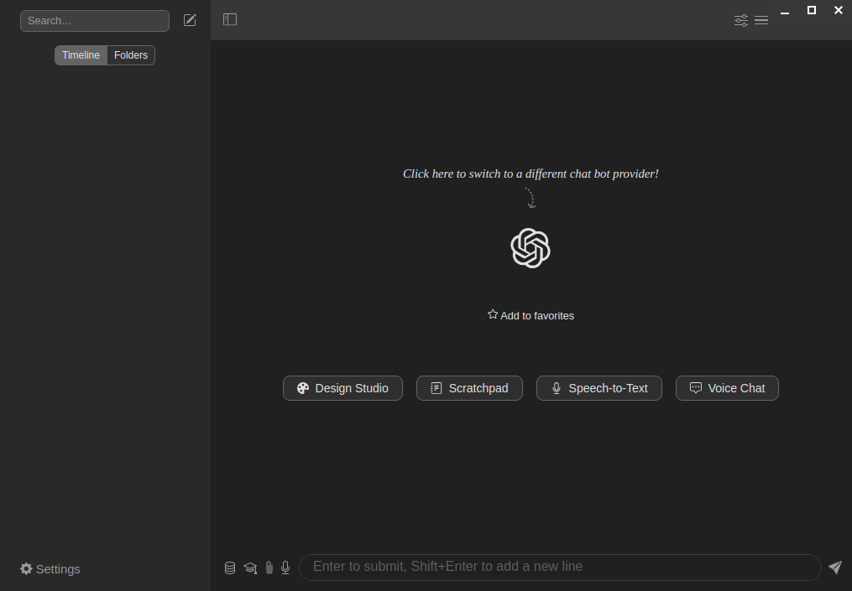Attach a file with the paperclip icon

pos(269,568)
